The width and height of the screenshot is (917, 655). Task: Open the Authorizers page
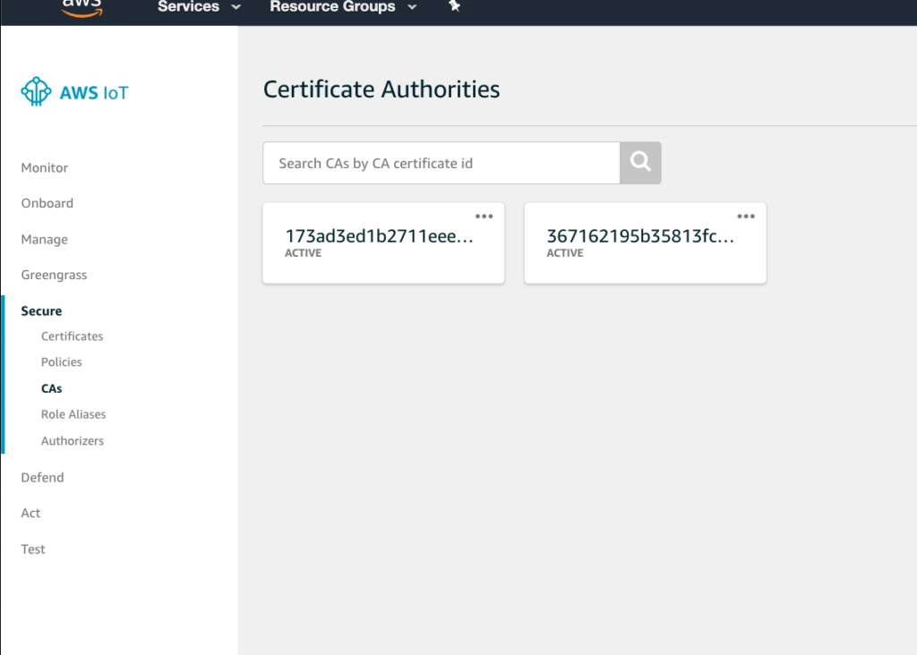(73, 440)
